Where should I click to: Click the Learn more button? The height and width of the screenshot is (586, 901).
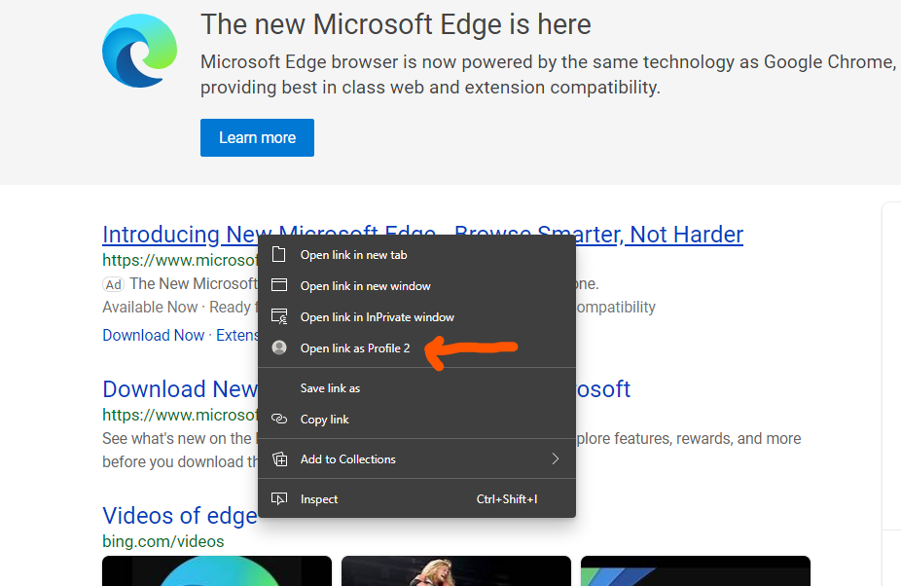[x=257, y=137]
